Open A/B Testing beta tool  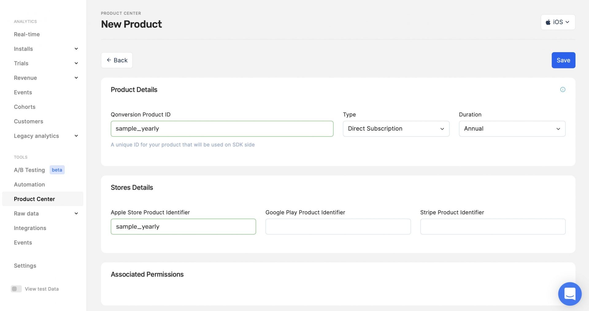29,170
